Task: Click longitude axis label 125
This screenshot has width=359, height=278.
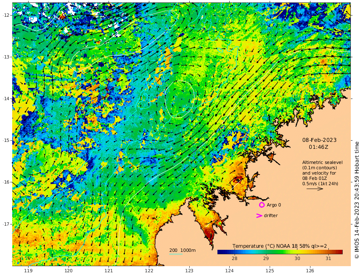Action: point(270,271)
